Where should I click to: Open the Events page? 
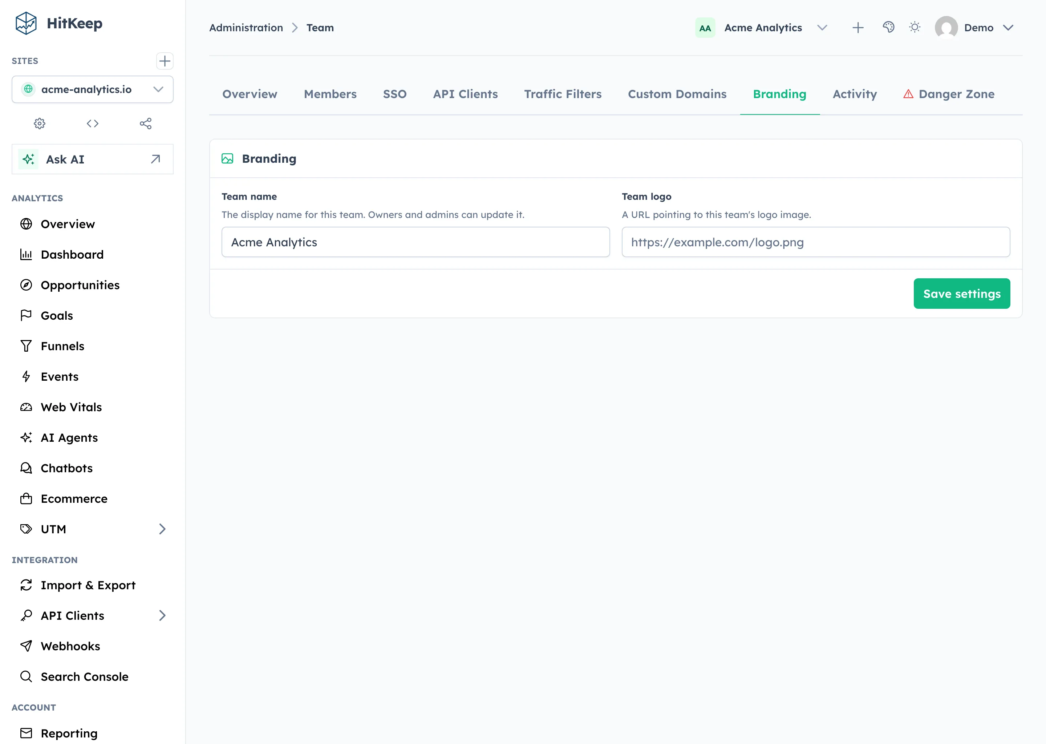pyautogui.click(x=93, y=377)
